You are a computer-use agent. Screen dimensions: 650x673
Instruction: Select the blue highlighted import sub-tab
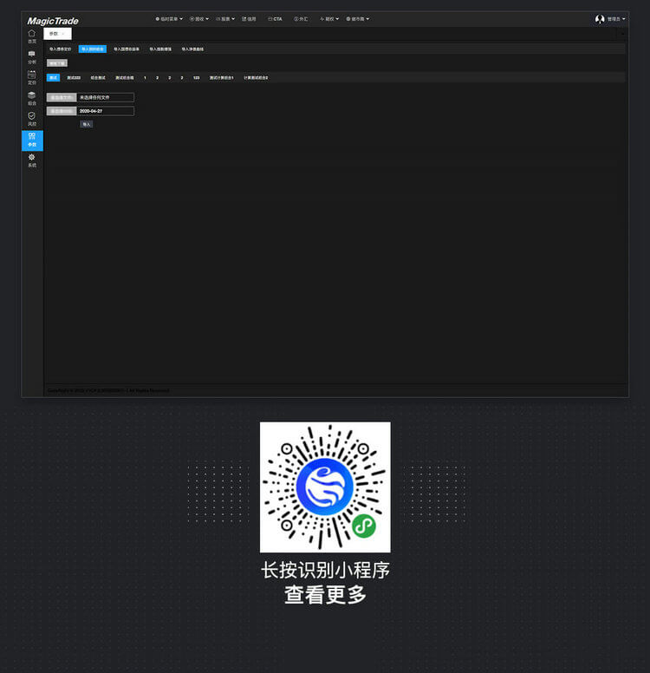click(x=93, y=49)
